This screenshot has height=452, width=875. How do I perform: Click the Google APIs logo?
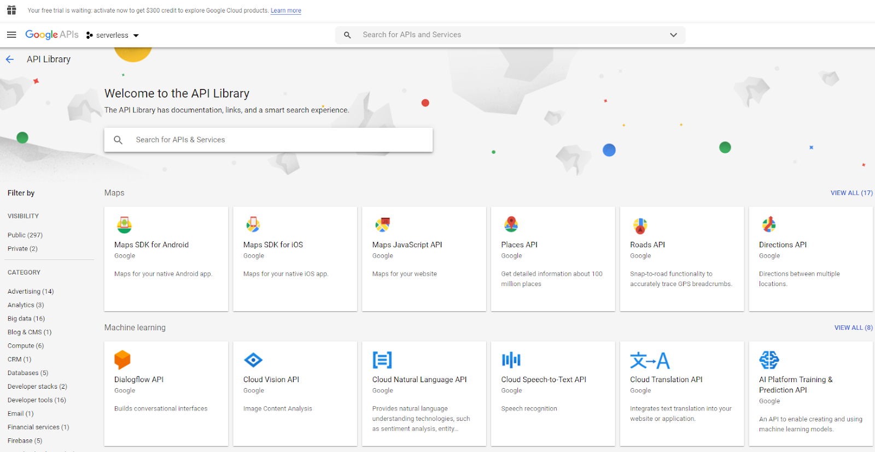(52, 34)
